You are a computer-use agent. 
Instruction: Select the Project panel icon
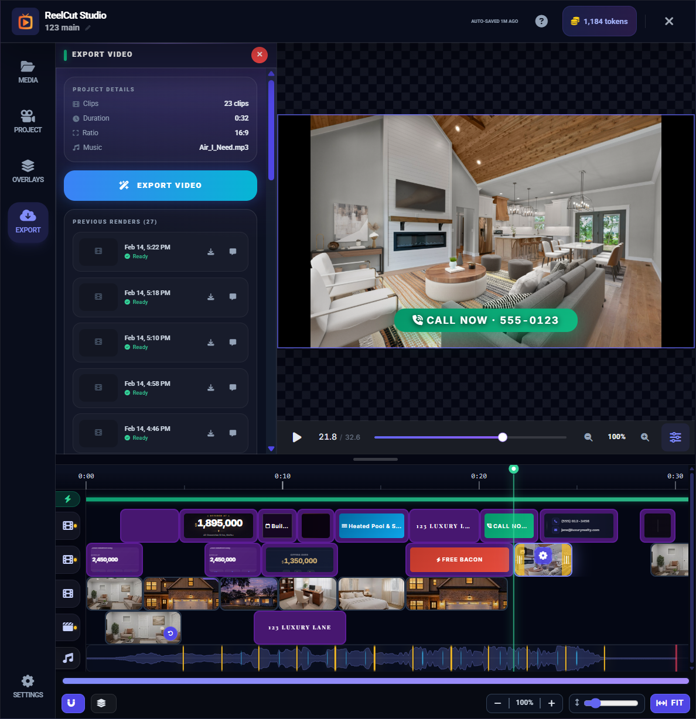(x=28, y=120)
